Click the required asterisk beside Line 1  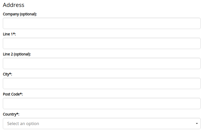14,34
